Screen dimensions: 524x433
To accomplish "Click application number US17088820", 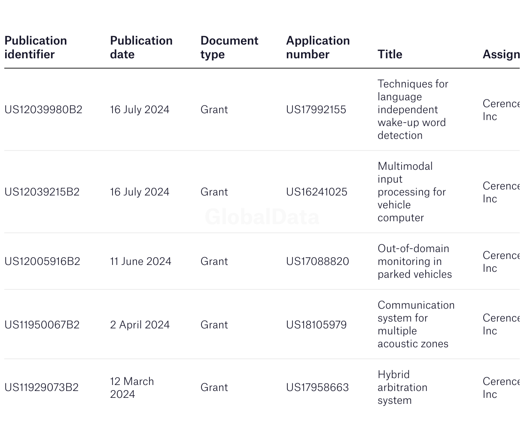I will coord(317,261).
